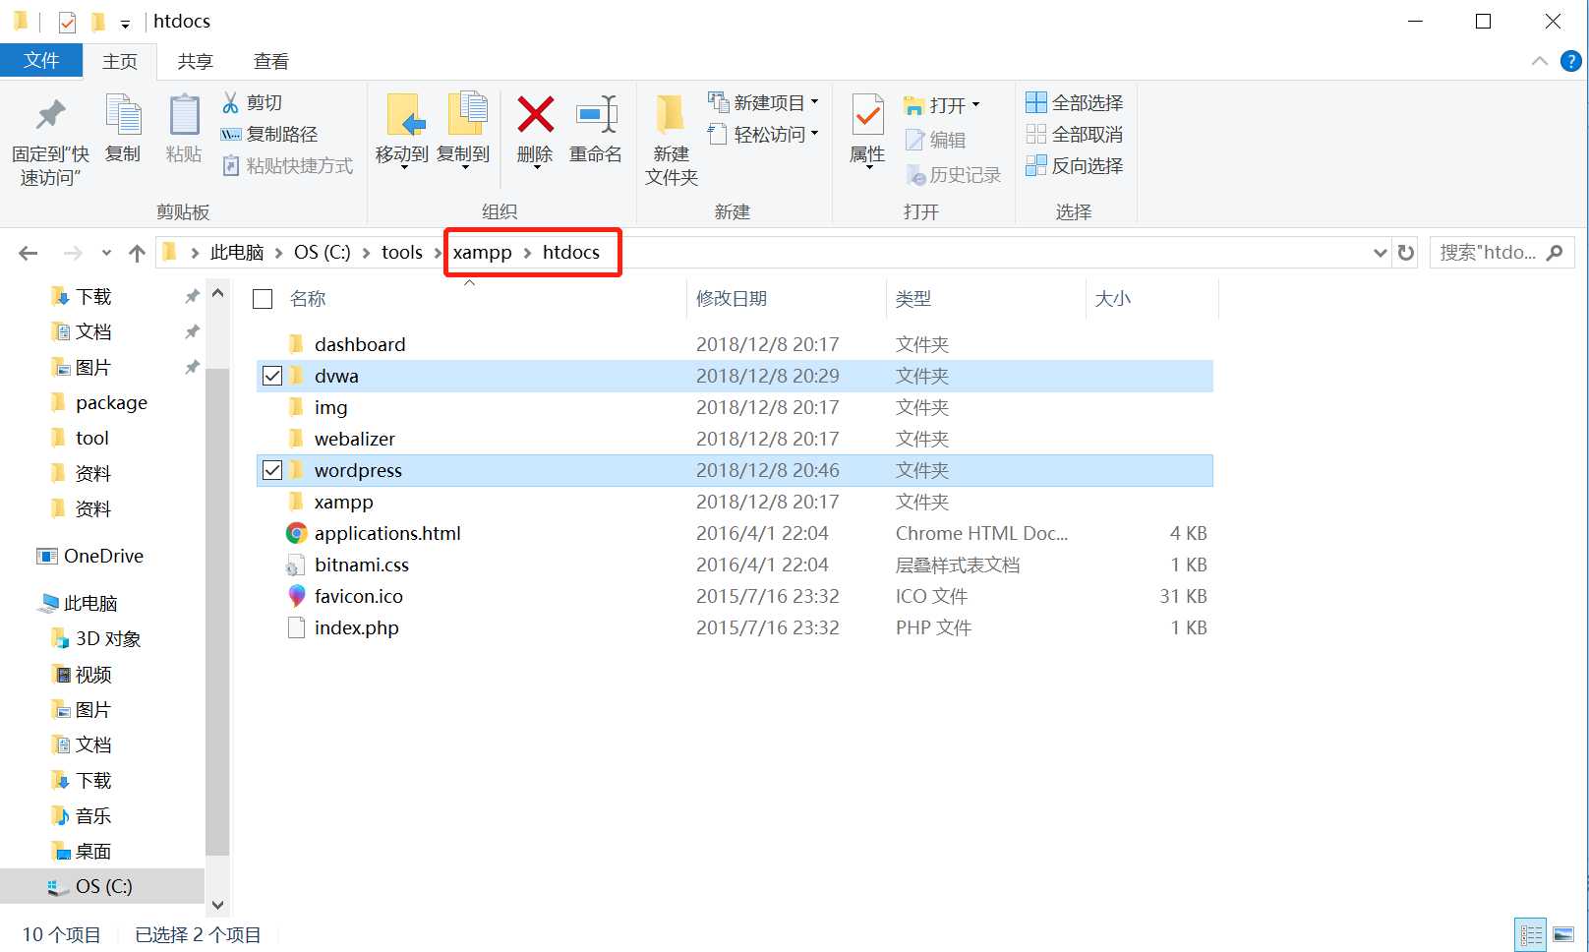The height and width of the screenshot is (952, 1589).
Task: Click the Select All icon (全部选择)
Action: pos(1036,102)
